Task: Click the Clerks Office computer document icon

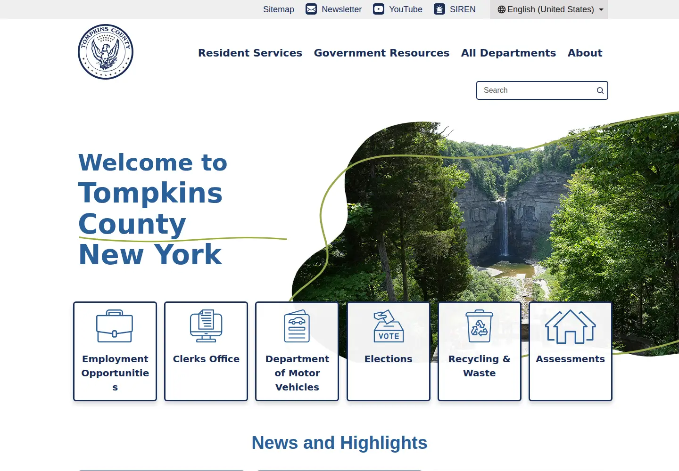Action: pyautogui.click(x=206, y=326)
